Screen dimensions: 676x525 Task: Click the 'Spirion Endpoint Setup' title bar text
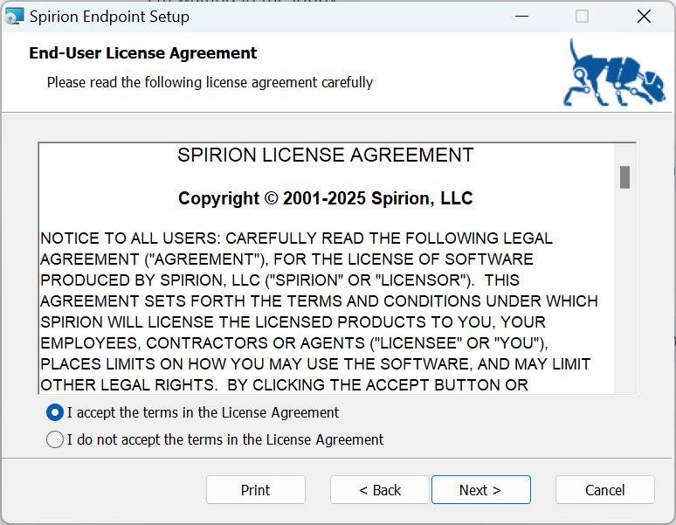[x=109, y=16]
